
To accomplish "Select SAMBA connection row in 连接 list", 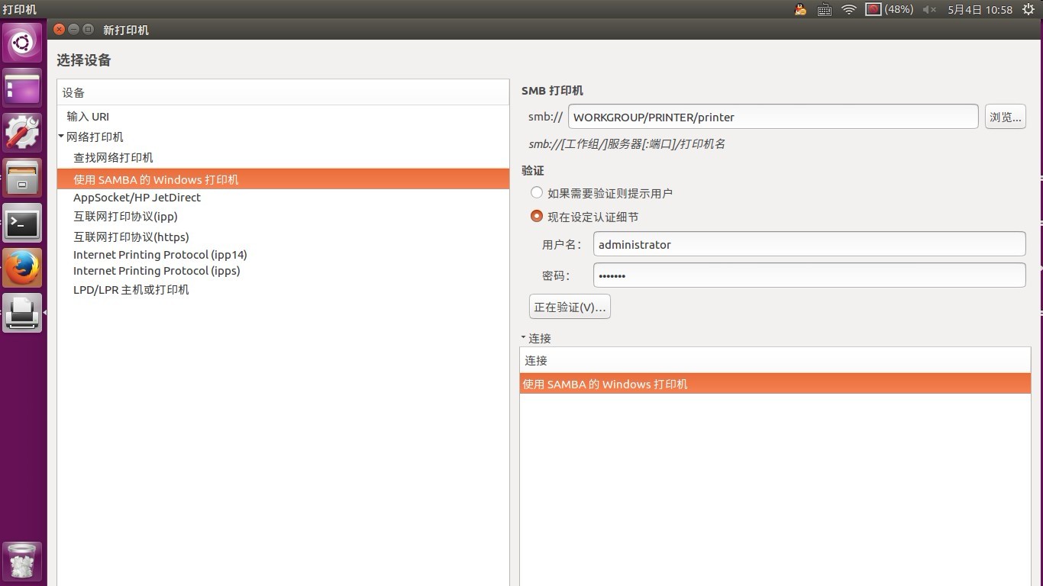I will tap(775, 384).
